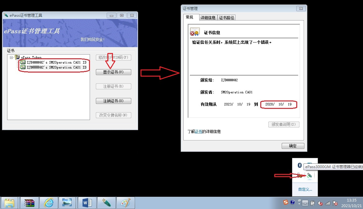Click the Bluetooth tray icon

coord(300,165)
